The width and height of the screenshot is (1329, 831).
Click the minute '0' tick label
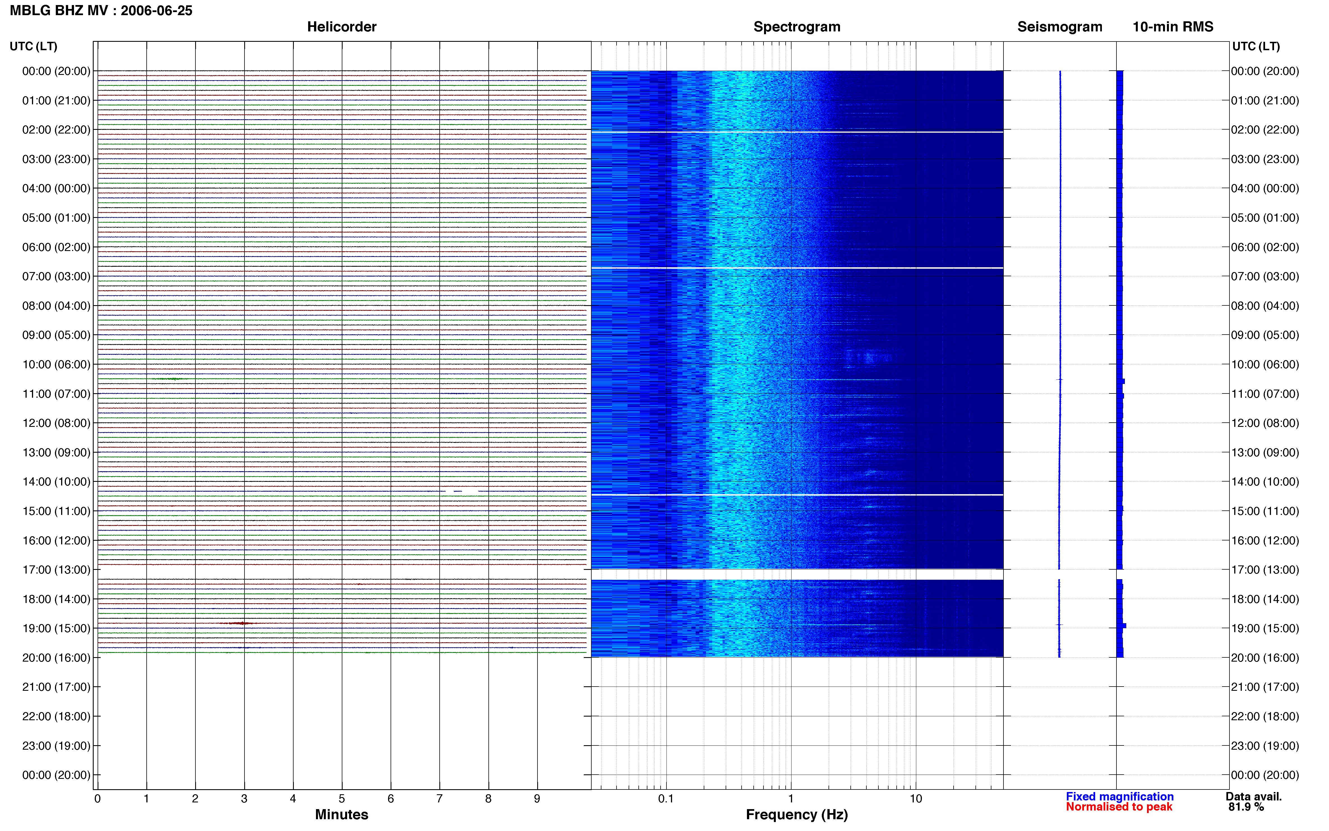click(97, 798)
